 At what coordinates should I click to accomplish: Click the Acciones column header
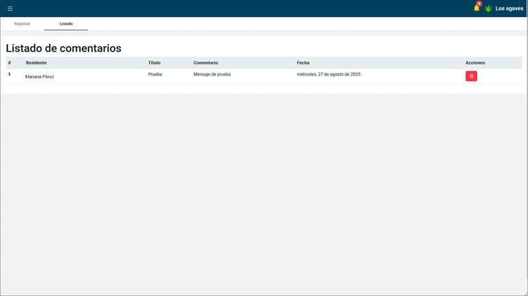475,63
